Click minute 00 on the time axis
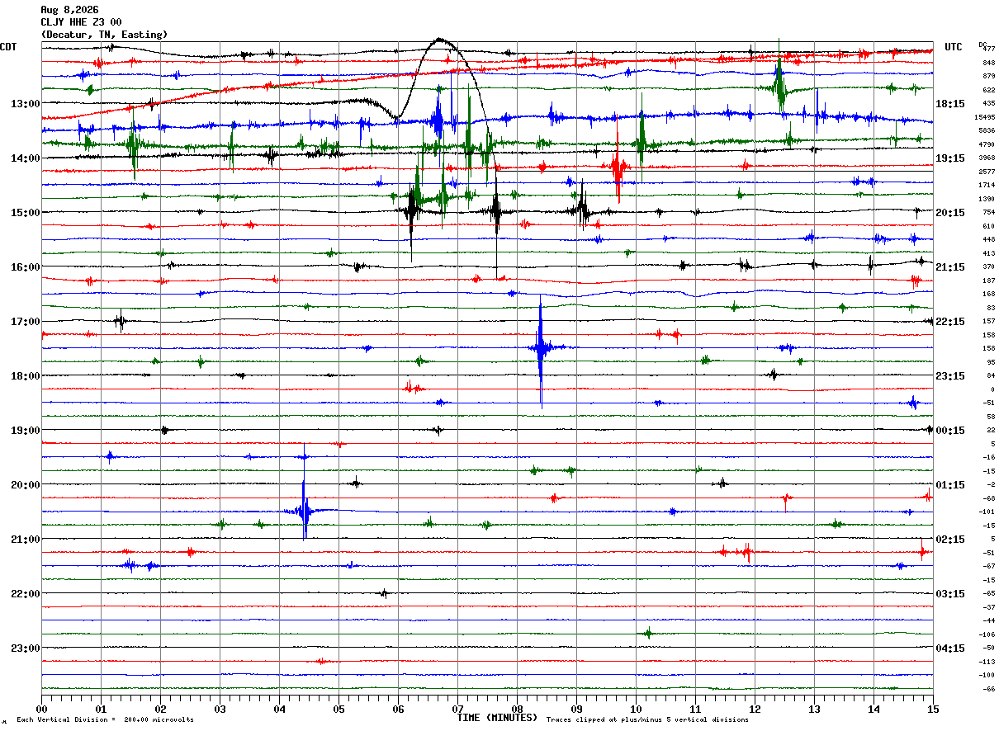The image size is (999, 731). pos(41,709)
